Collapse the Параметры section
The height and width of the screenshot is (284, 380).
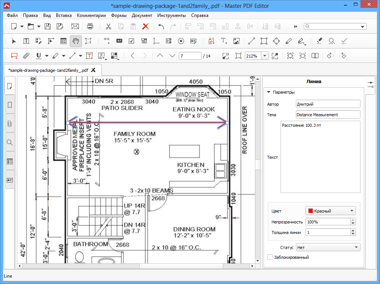[268, 92]
